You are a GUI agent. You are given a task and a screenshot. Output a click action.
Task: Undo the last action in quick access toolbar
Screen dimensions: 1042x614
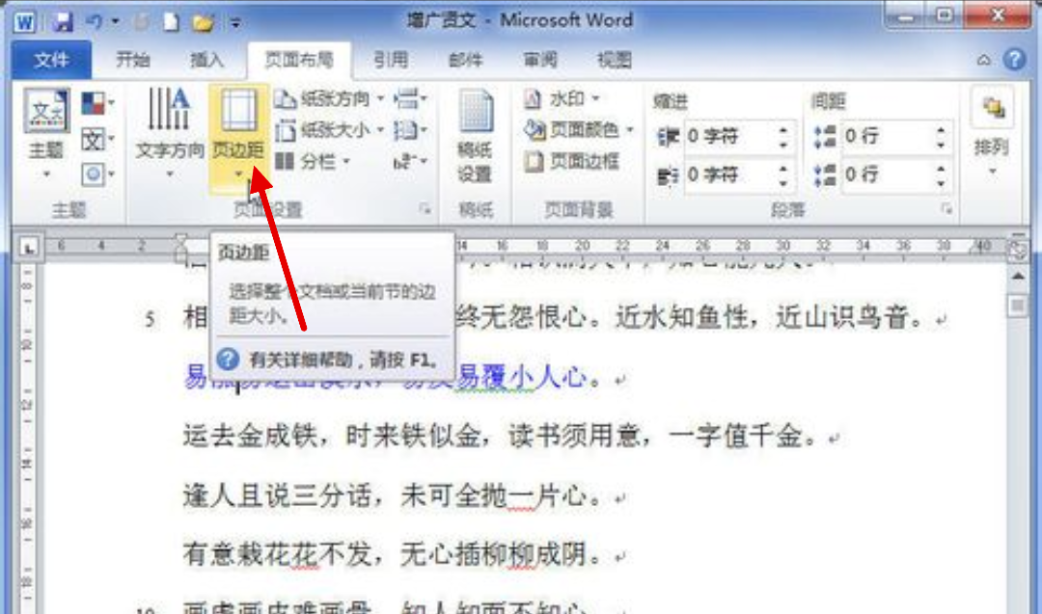[94, 22]
